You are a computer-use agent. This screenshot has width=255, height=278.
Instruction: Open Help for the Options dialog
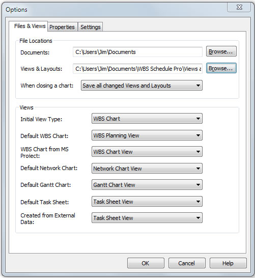[228, 263]
